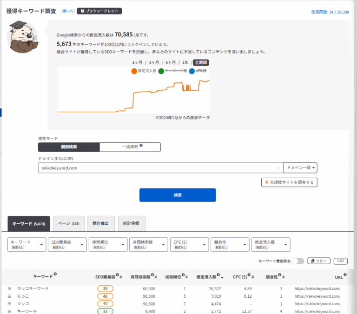Open the 推定流入数 filter dropdown
This screenshot has height=314, width=357.
pos(271,245)
